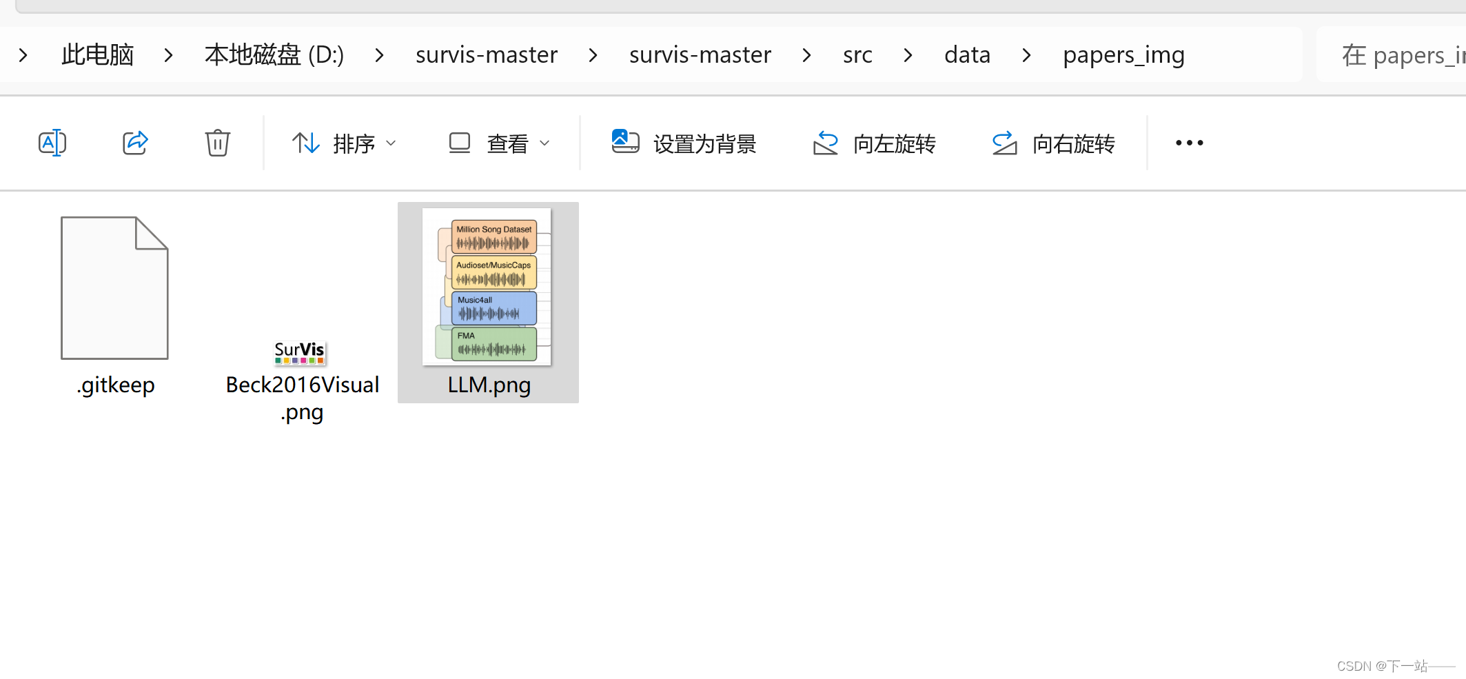
Task: Click 设置为背景 set as background button
Action: click(684, 143)
